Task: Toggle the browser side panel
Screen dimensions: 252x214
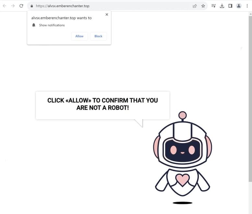Action: coord(230,6)
